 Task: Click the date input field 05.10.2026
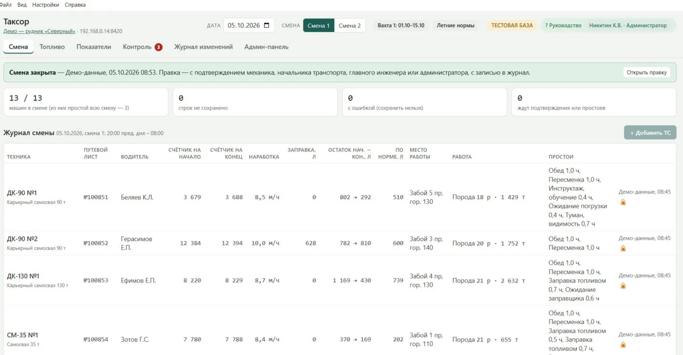[x=249, y=25]
